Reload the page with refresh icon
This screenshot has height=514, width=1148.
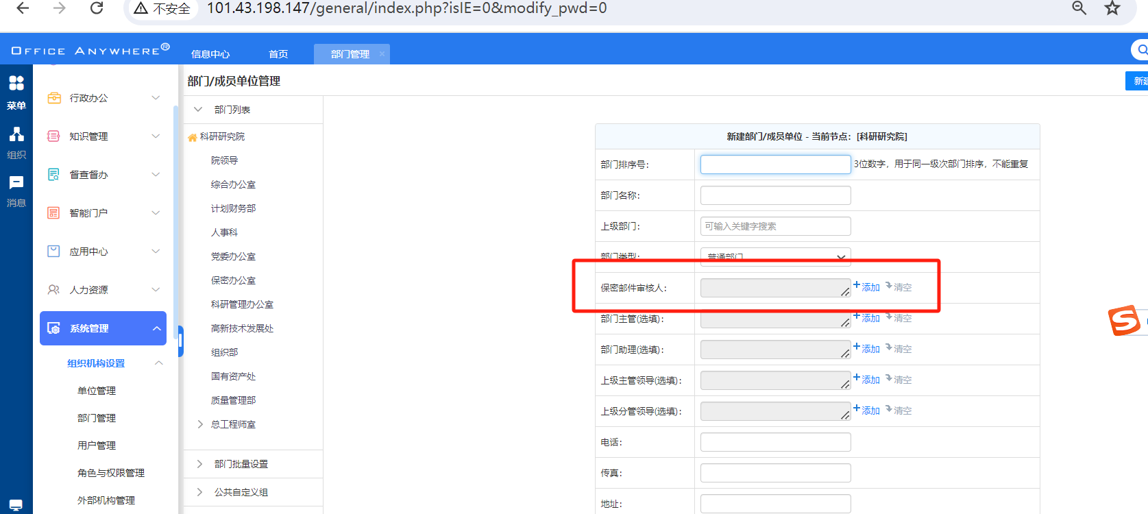pos(97,8)
